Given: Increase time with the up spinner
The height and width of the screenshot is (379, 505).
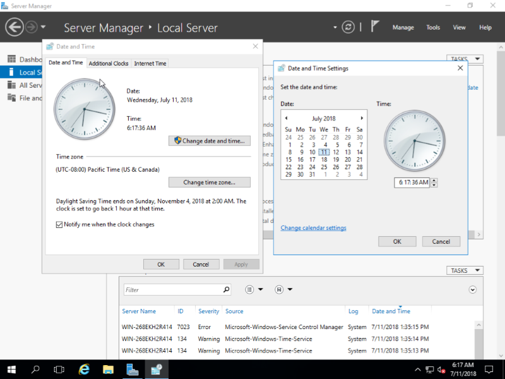Looking at the screenshot, I should tap(434, 181).
